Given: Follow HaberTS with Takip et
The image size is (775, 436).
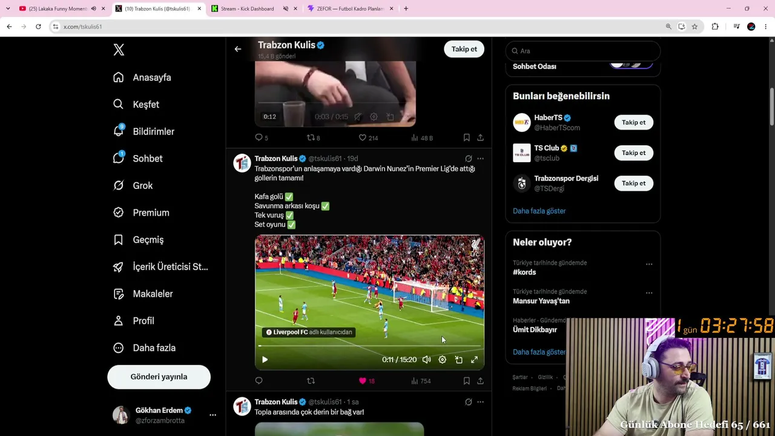Looking at the screenshot, I should tap(633, 122).
